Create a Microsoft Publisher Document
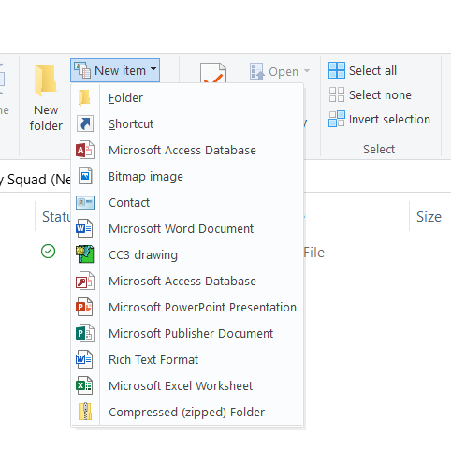 (x=187, y=334)
